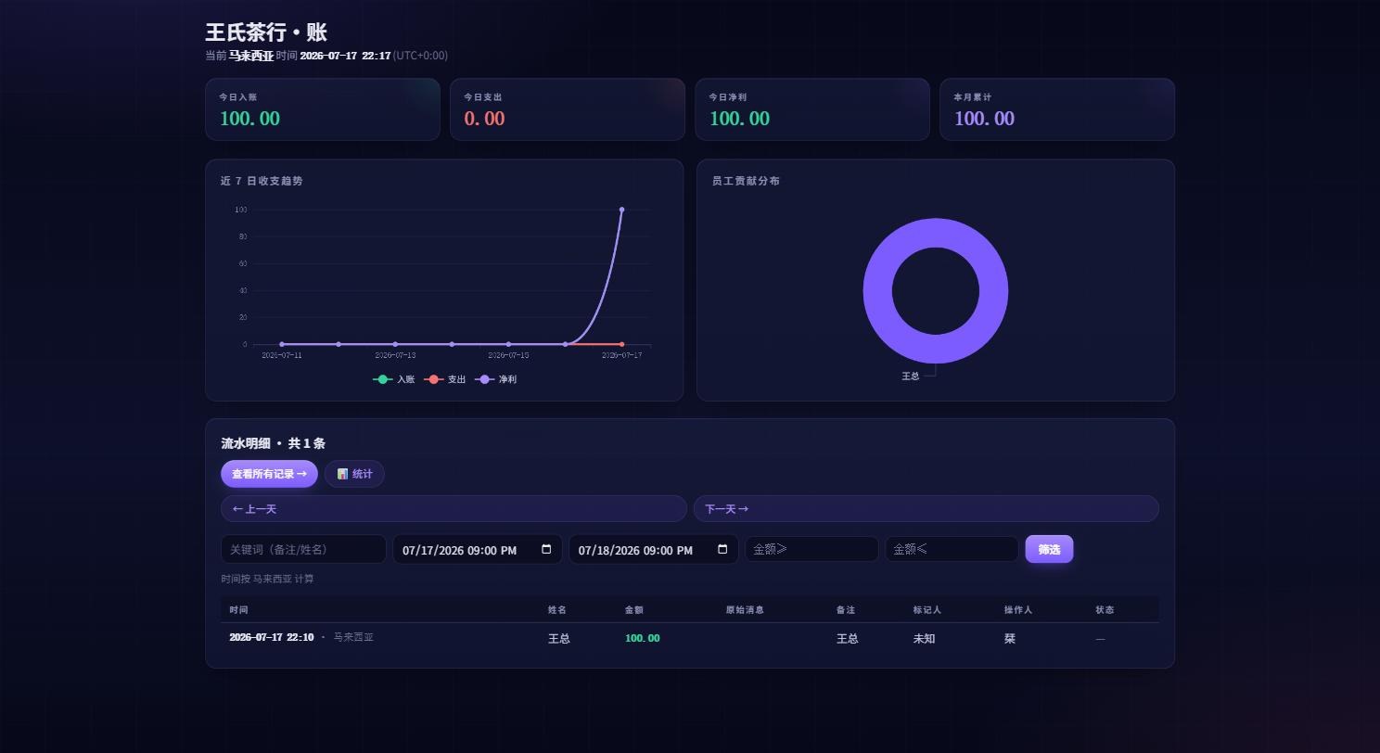Viewport: 1380px width, 753px height.
Task: Go to previous day with 上一天
Action: click(x=454, y=508)
